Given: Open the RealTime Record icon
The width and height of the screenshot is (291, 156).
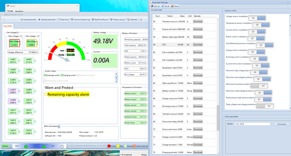Looking at the screenshot, I should click(x=93, y=19).
